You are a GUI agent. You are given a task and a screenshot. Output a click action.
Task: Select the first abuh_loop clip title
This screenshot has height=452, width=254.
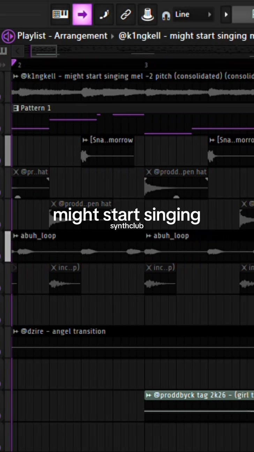click(x=38, y=236)
